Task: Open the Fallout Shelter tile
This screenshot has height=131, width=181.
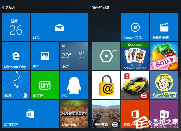Action: click(164, 85)
